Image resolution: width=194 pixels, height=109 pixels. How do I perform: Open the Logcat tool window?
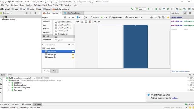pyautogui.click(x=5, y=104)
